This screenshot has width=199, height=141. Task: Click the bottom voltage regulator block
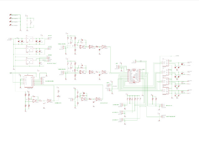(30, 60)
